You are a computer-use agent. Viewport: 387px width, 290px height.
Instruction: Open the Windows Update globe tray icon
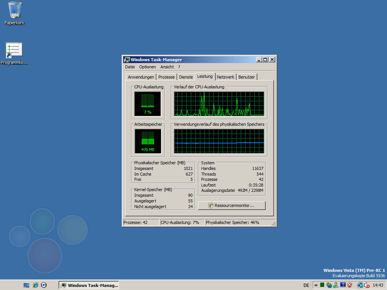[x=329, y=285]
